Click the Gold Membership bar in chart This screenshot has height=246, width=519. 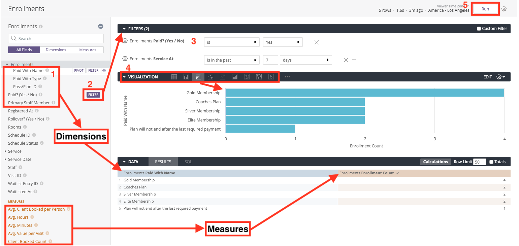click(364, 93)
